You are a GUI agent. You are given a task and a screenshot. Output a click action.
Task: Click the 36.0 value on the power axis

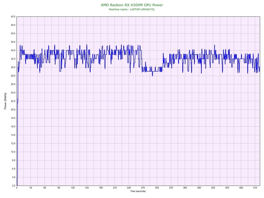tap(13, 42)
